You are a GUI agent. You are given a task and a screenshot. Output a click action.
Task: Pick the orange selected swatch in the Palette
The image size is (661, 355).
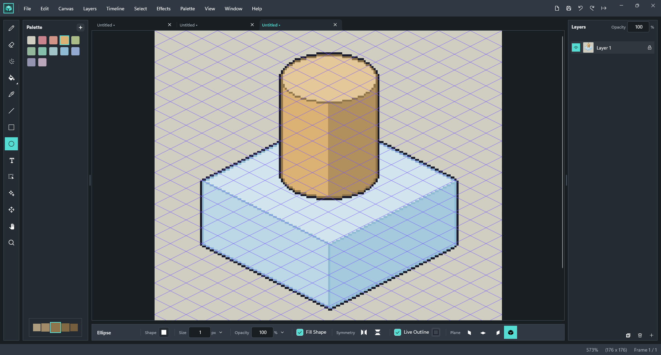pos(64,40)
